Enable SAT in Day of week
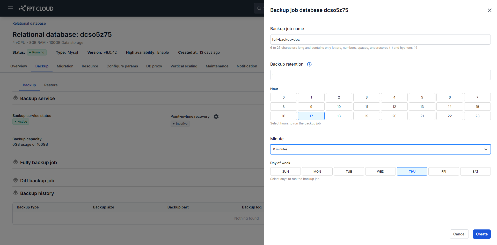 point(476,171)
